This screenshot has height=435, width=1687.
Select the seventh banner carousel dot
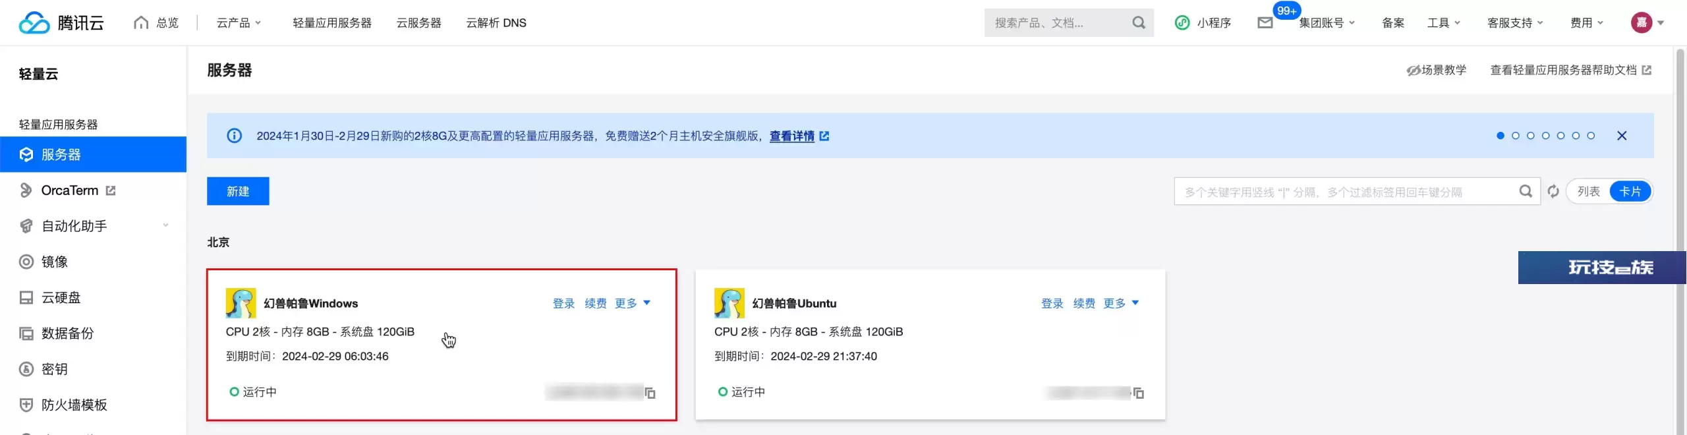click(x=1591, y=136)
